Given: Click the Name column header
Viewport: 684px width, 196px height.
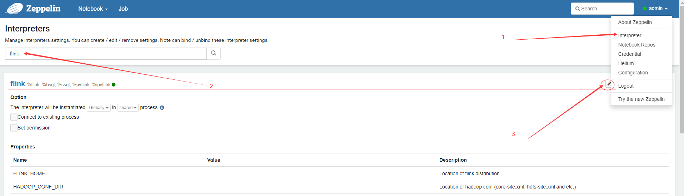Looking at the screenshot, I should pyautogui.click(x=20, y=160).
